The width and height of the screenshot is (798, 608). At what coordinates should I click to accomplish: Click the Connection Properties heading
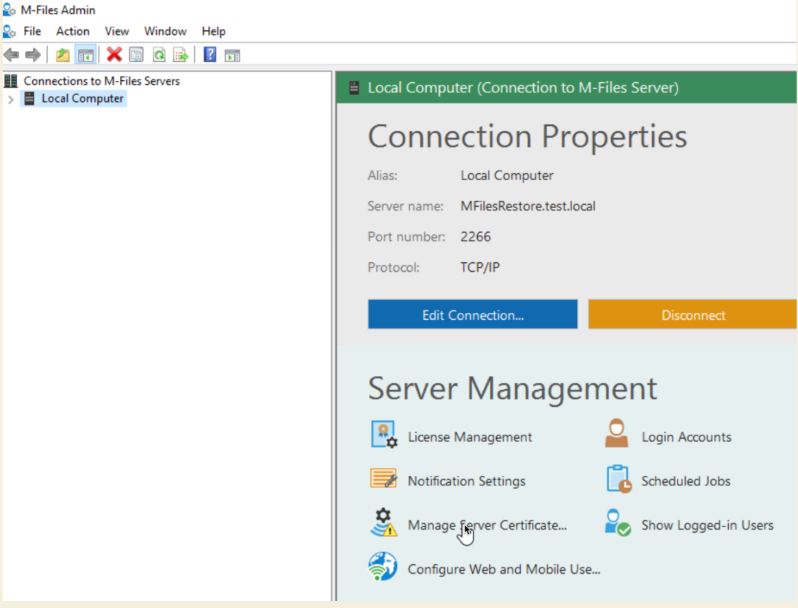[x=527, y=136]
